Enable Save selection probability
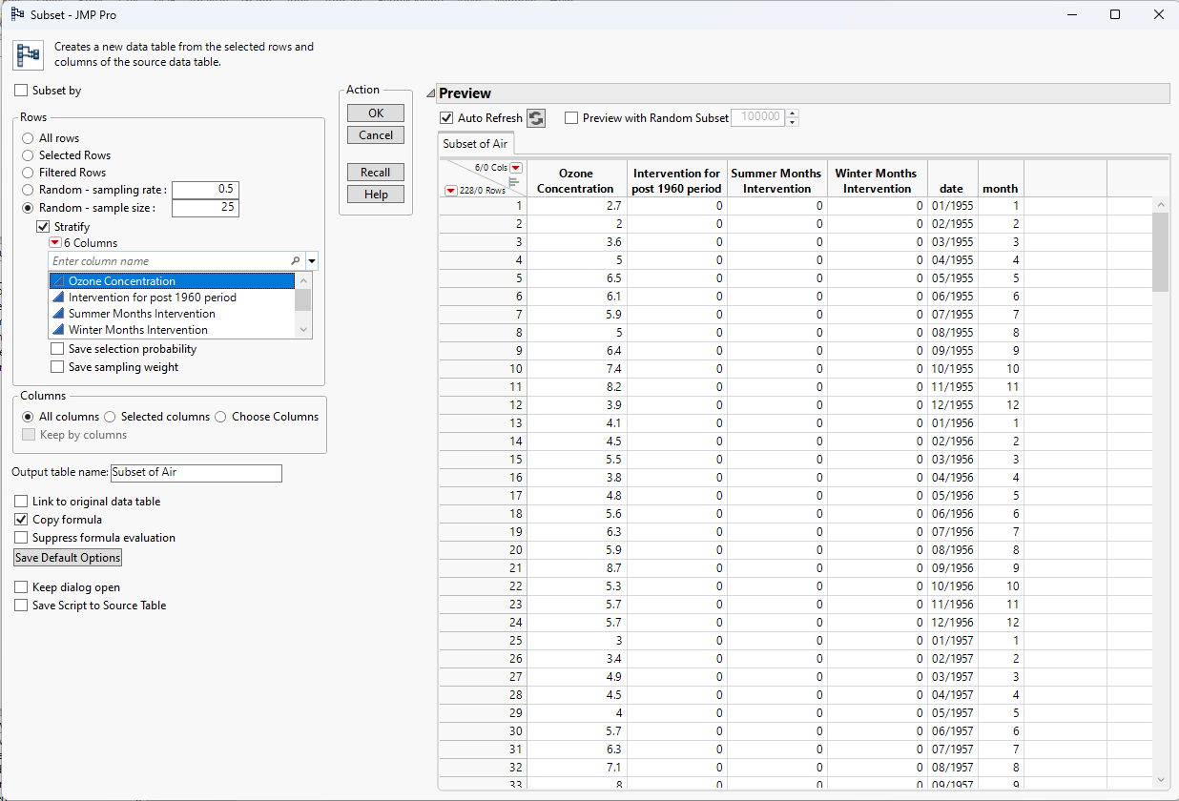The width and height of the screenshot is (1179, 801). coord(58,349)
